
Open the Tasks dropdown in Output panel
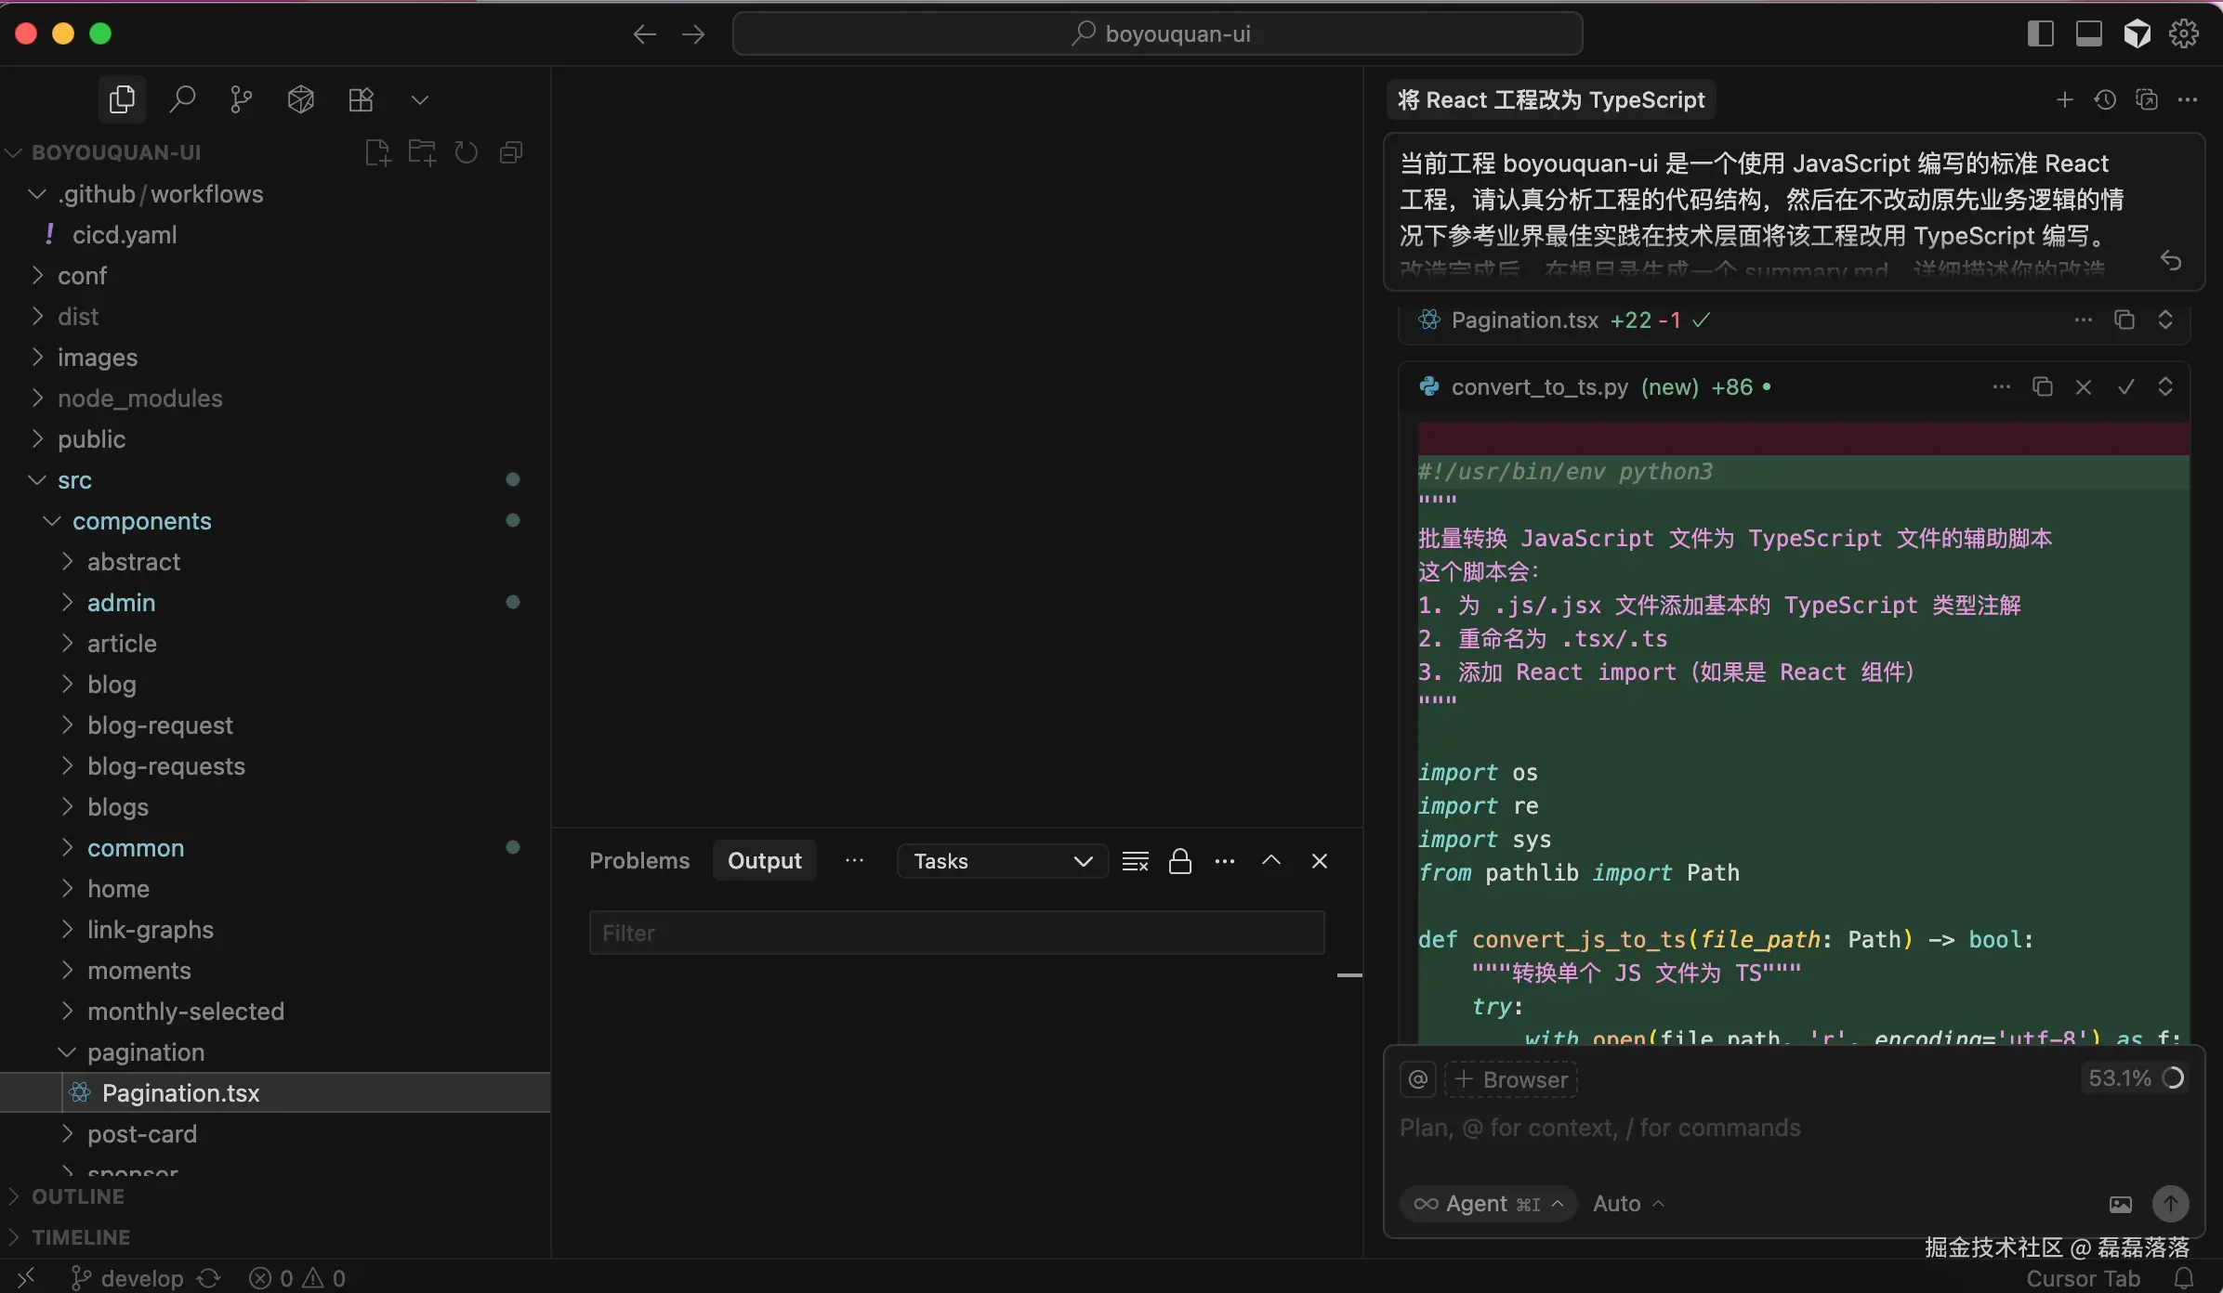(1000, 860)
